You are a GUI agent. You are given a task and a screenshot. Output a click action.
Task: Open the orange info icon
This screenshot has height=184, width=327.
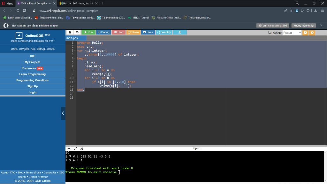[x=305, y=33]
